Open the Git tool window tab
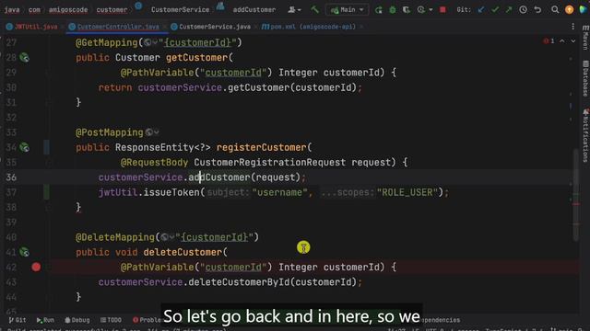 tap(18, 320)
